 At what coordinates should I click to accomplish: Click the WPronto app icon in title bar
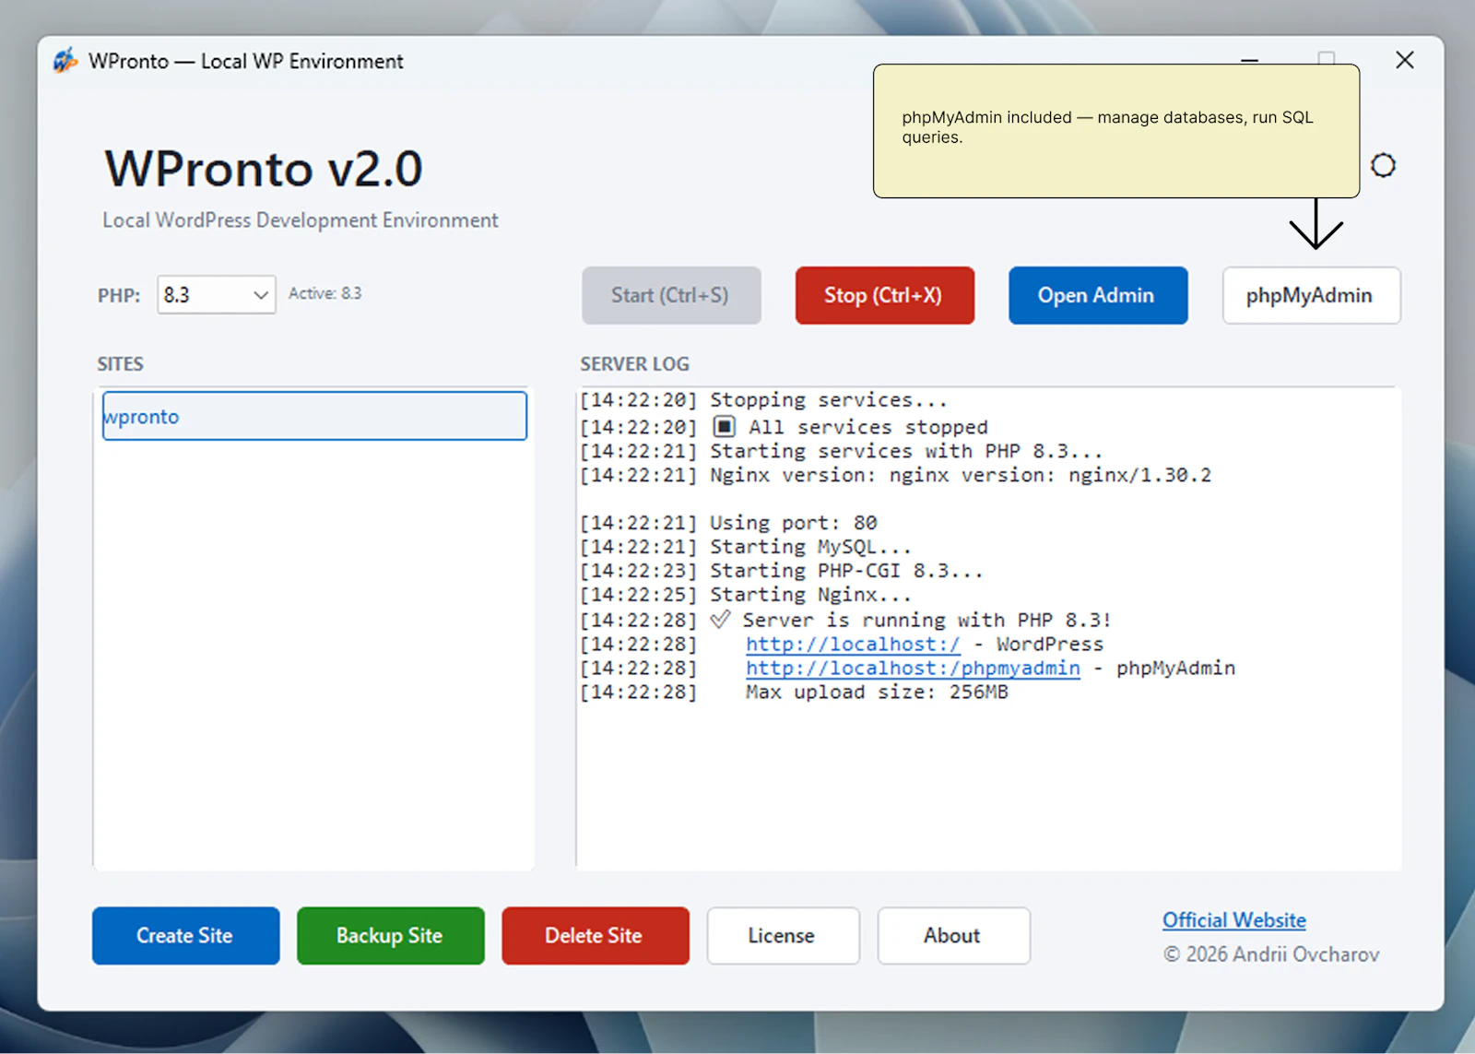coord(65,61)
